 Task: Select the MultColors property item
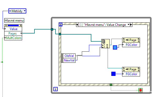click(13, 38)
